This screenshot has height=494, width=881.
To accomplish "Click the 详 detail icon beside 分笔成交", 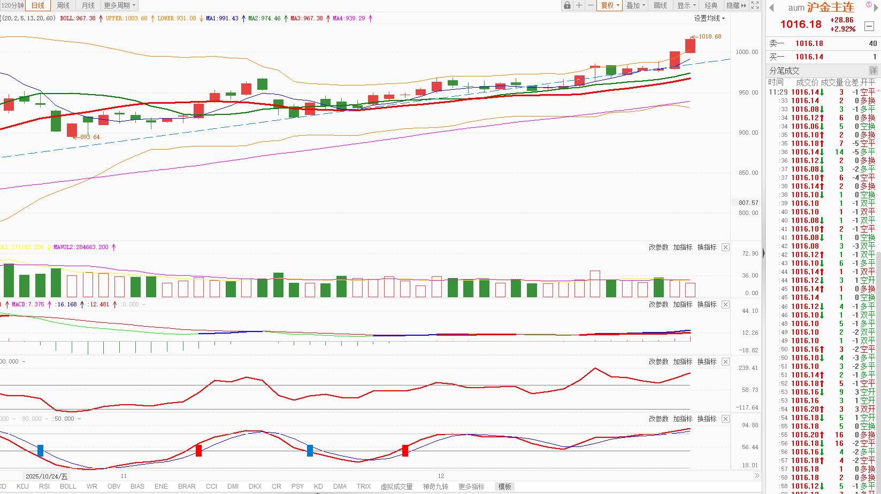I will click(x=873, y=71).
